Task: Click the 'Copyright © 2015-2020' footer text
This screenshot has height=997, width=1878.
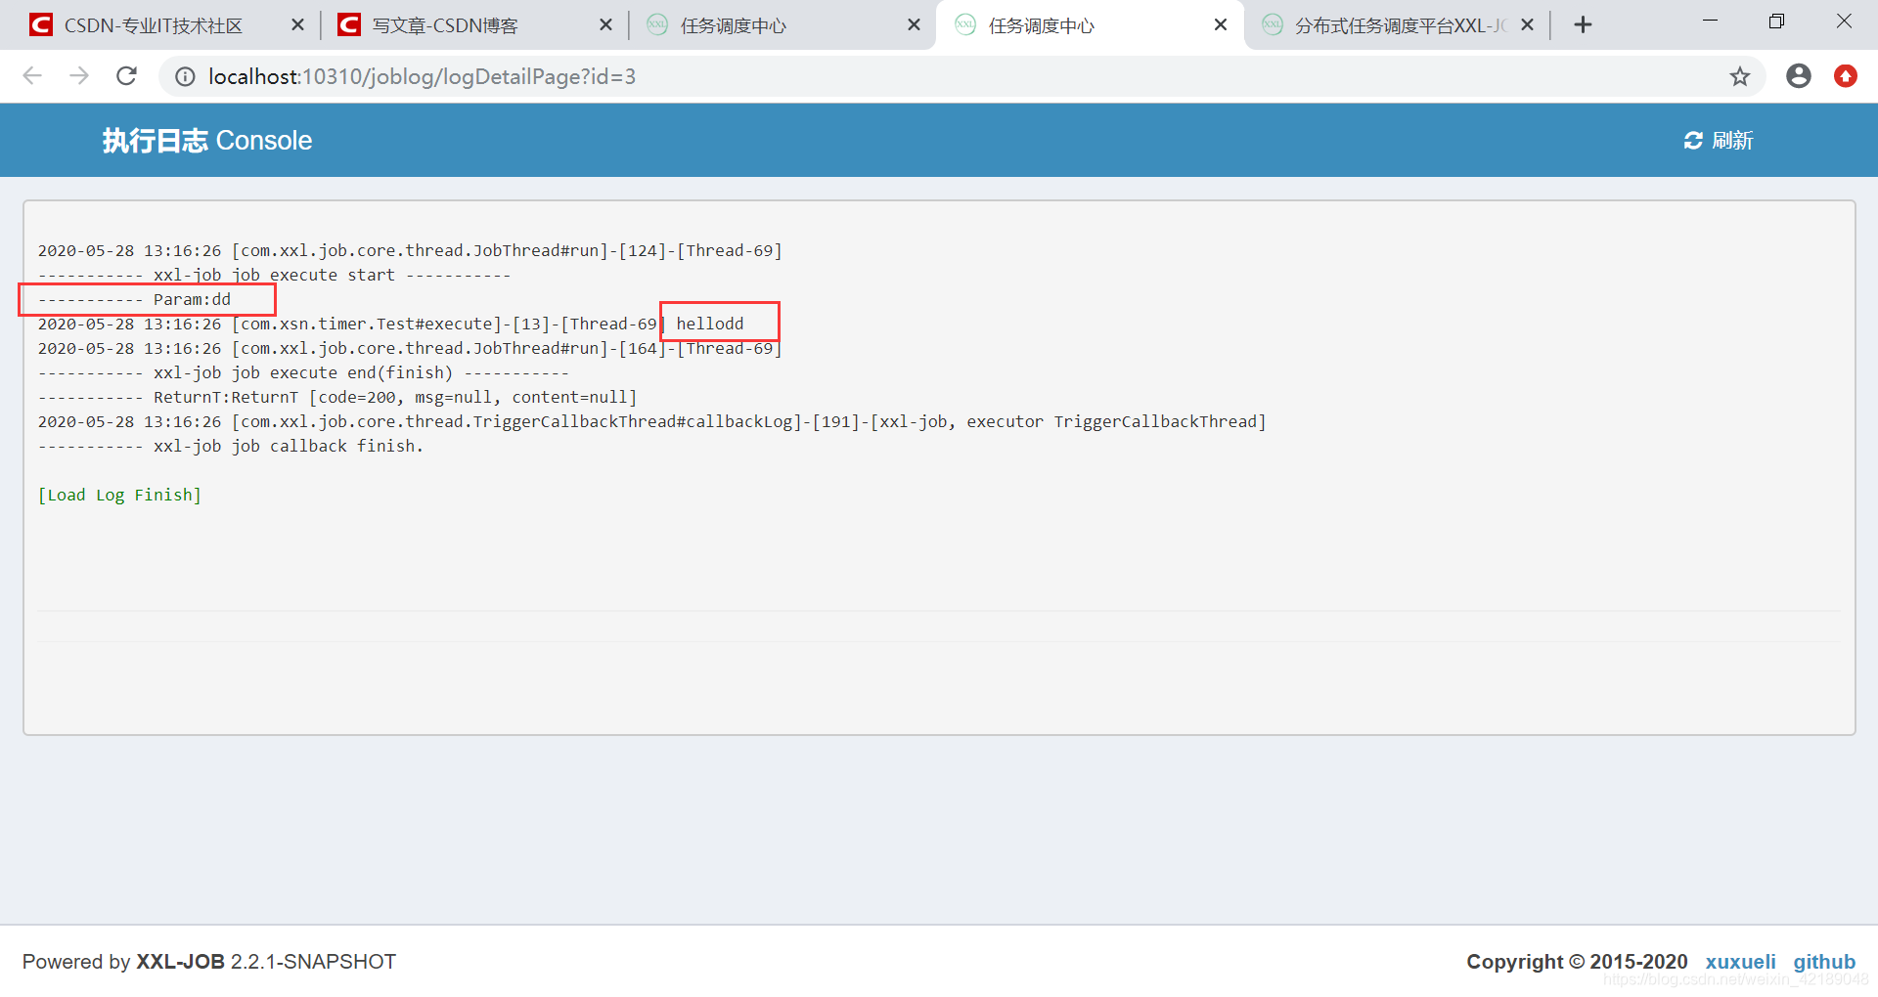Action: 1577,962
